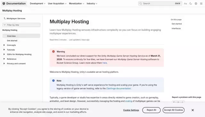This screenshot has width=205, height=117.
Task: Click the Multiplay Hosting header title
Action: (12, 11)
